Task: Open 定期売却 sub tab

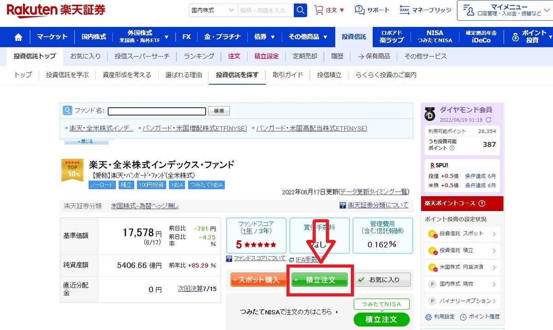Action: (305, 56)
